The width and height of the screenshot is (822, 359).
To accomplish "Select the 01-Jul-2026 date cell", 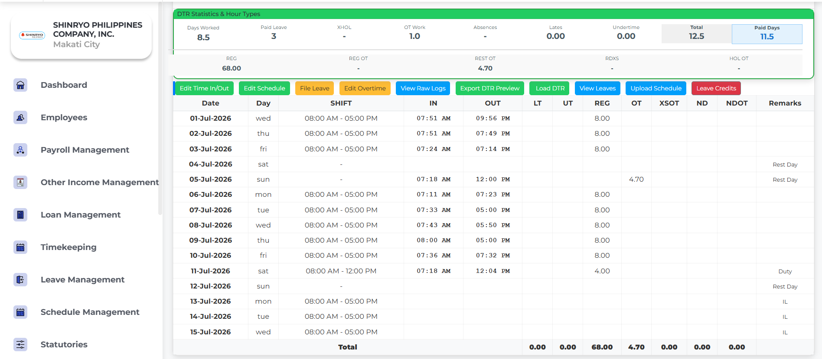I will point(211,119).
